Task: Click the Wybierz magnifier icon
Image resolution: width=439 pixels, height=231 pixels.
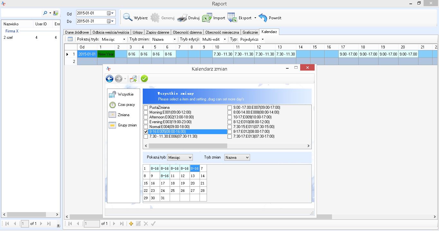Action: point(128,18)
